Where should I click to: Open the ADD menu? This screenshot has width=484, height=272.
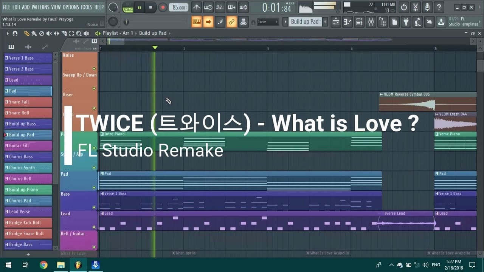pos(26,7)
